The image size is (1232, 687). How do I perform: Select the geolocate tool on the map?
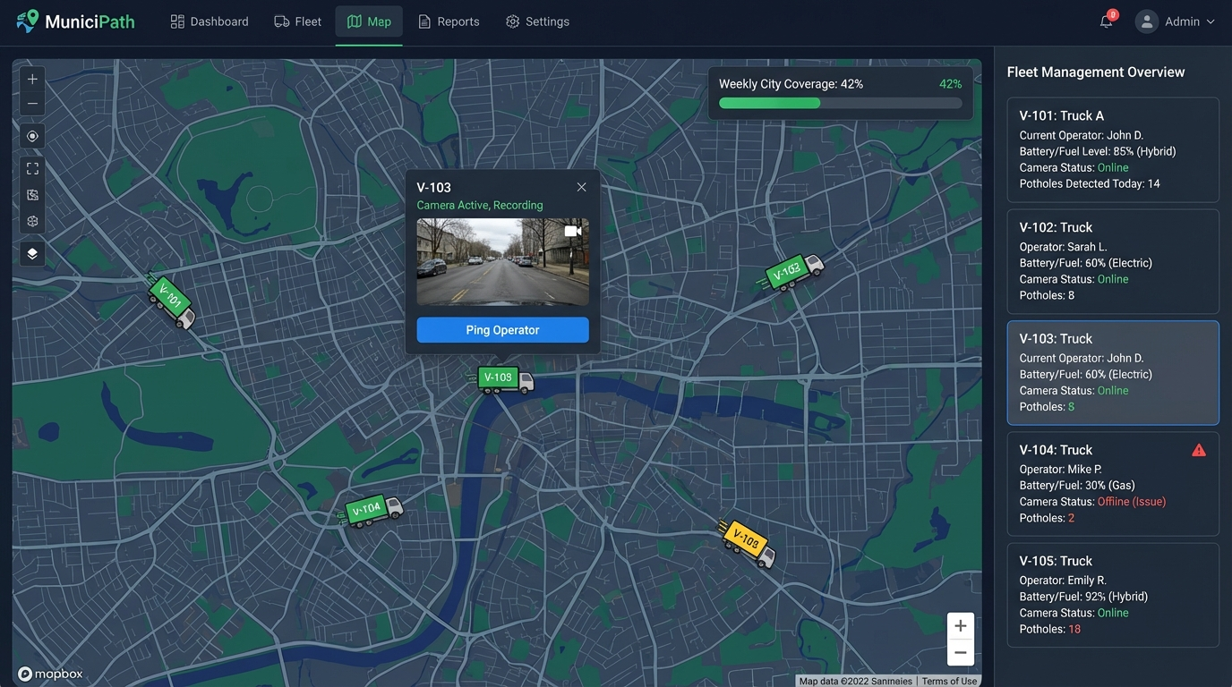coord(31,135)
